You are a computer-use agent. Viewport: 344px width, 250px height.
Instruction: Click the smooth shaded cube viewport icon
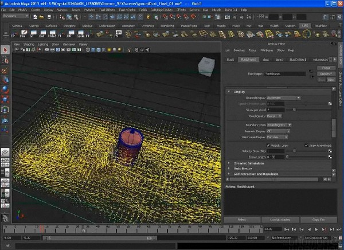[x=93, y=50]
